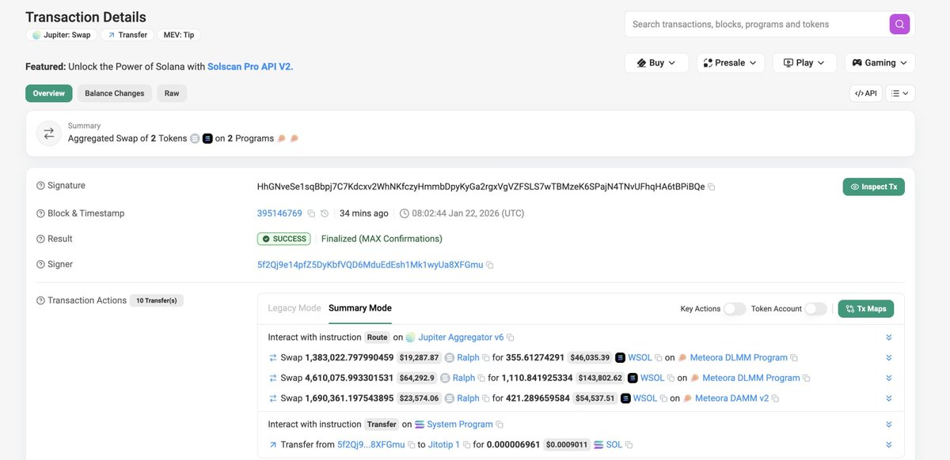This screenshot has width=950, height=460.
Task: Switch to Legacy Mode
Action: point(294,308)
